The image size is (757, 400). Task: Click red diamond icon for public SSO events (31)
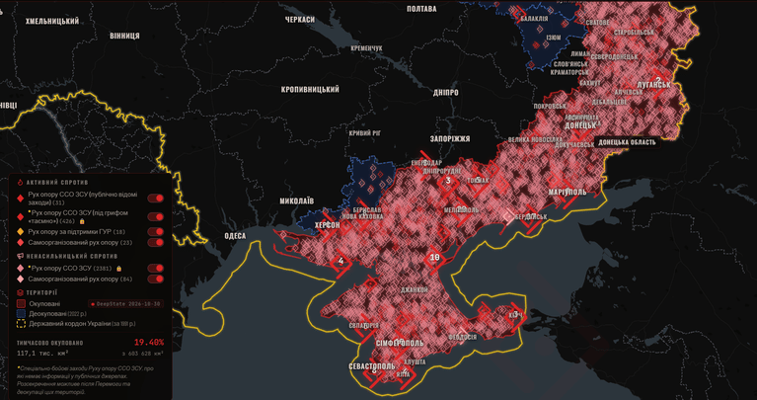[x=21, y=199]
